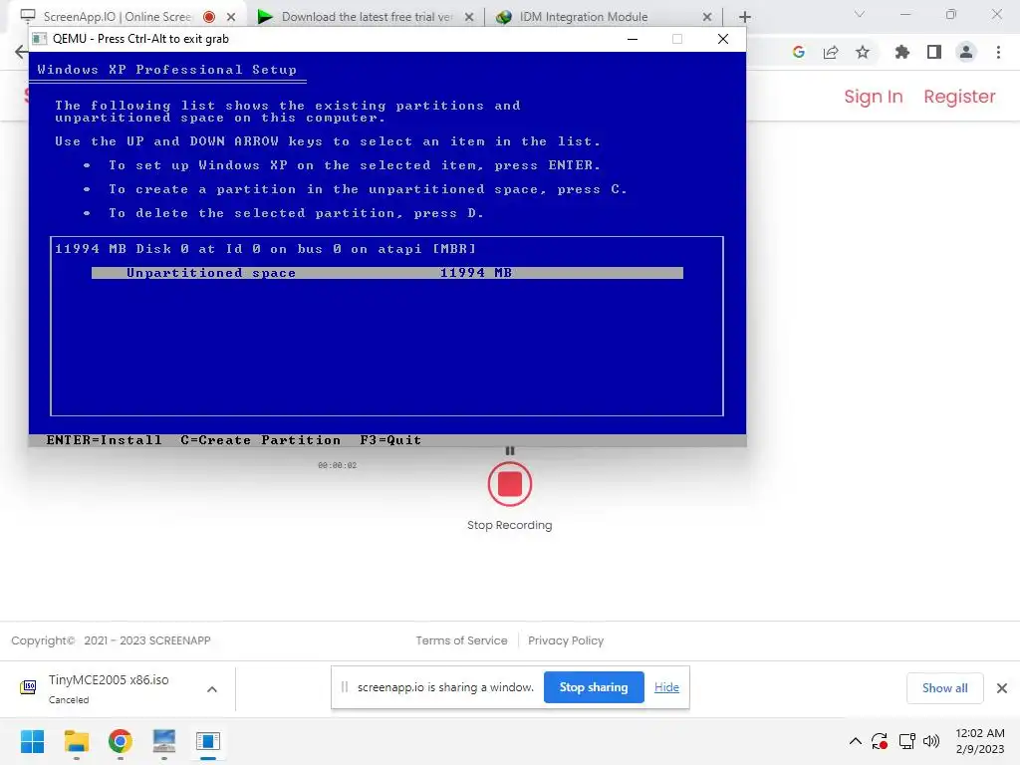Close the QEMU window
Image resolution: width=1020 pixels, height=765 pixels.
coord(722,39)
